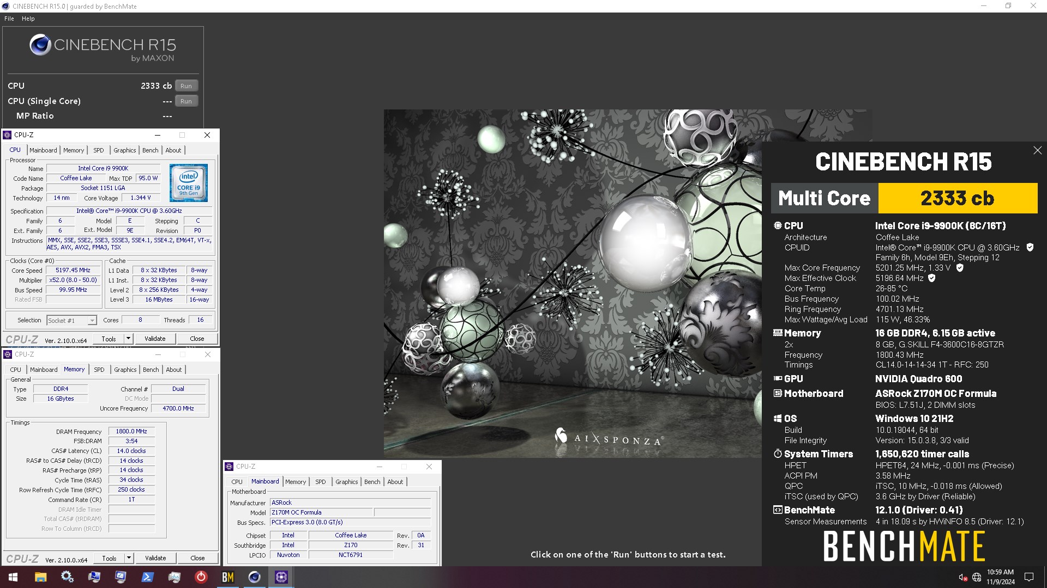
Task: Switch to Cinebench in the taskbar
Action: (x=254, y=577)
